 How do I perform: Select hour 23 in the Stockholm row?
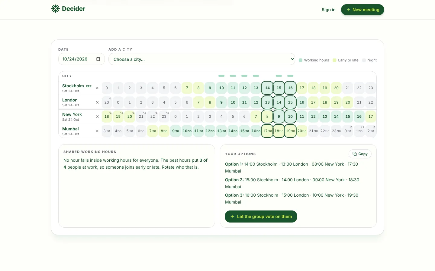pos(371,88)
